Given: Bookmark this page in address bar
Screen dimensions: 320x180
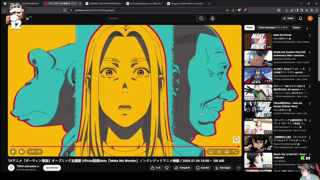Looking at the screenshot, I should pyautogui.click(x=64, y=10).
